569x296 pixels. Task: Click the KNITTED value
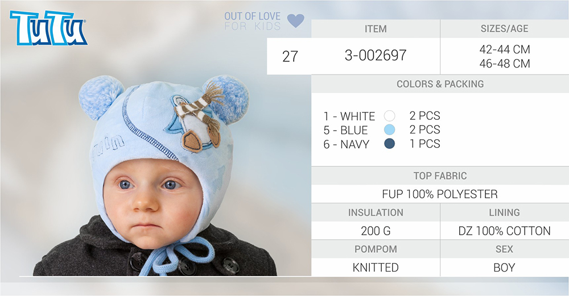click(x=376, y=268)
